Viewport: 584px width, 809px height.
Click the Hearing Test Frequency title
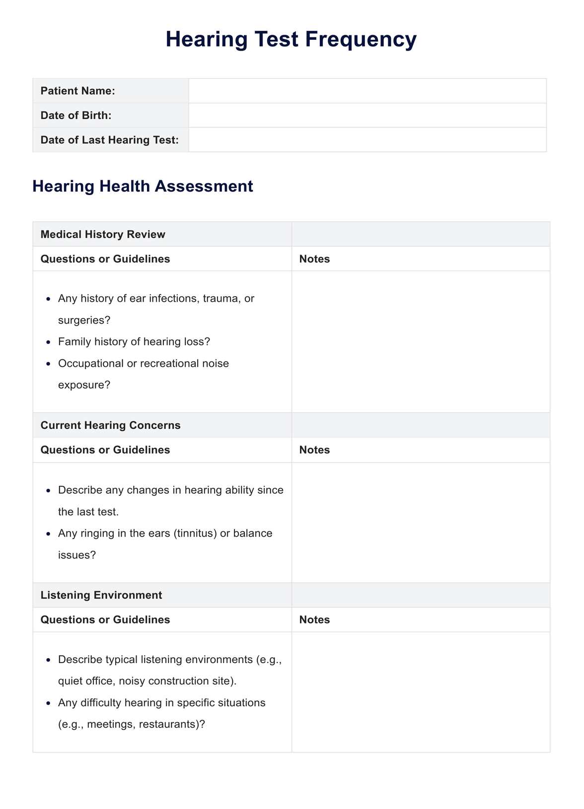click(291, 39)
